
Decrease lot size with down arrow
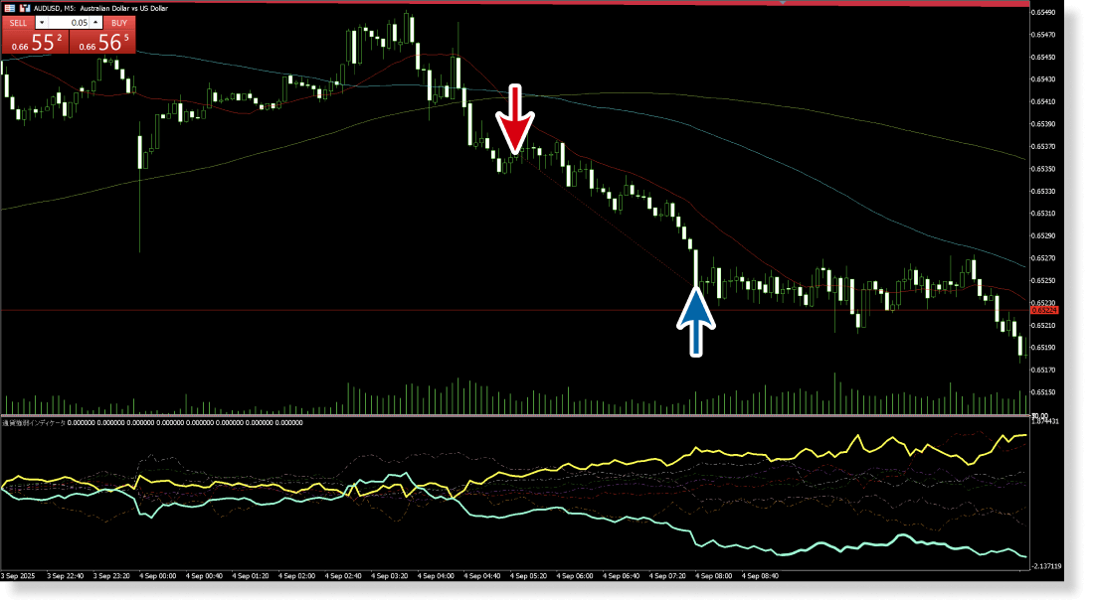pyautogui.click(x=42, y=22)
